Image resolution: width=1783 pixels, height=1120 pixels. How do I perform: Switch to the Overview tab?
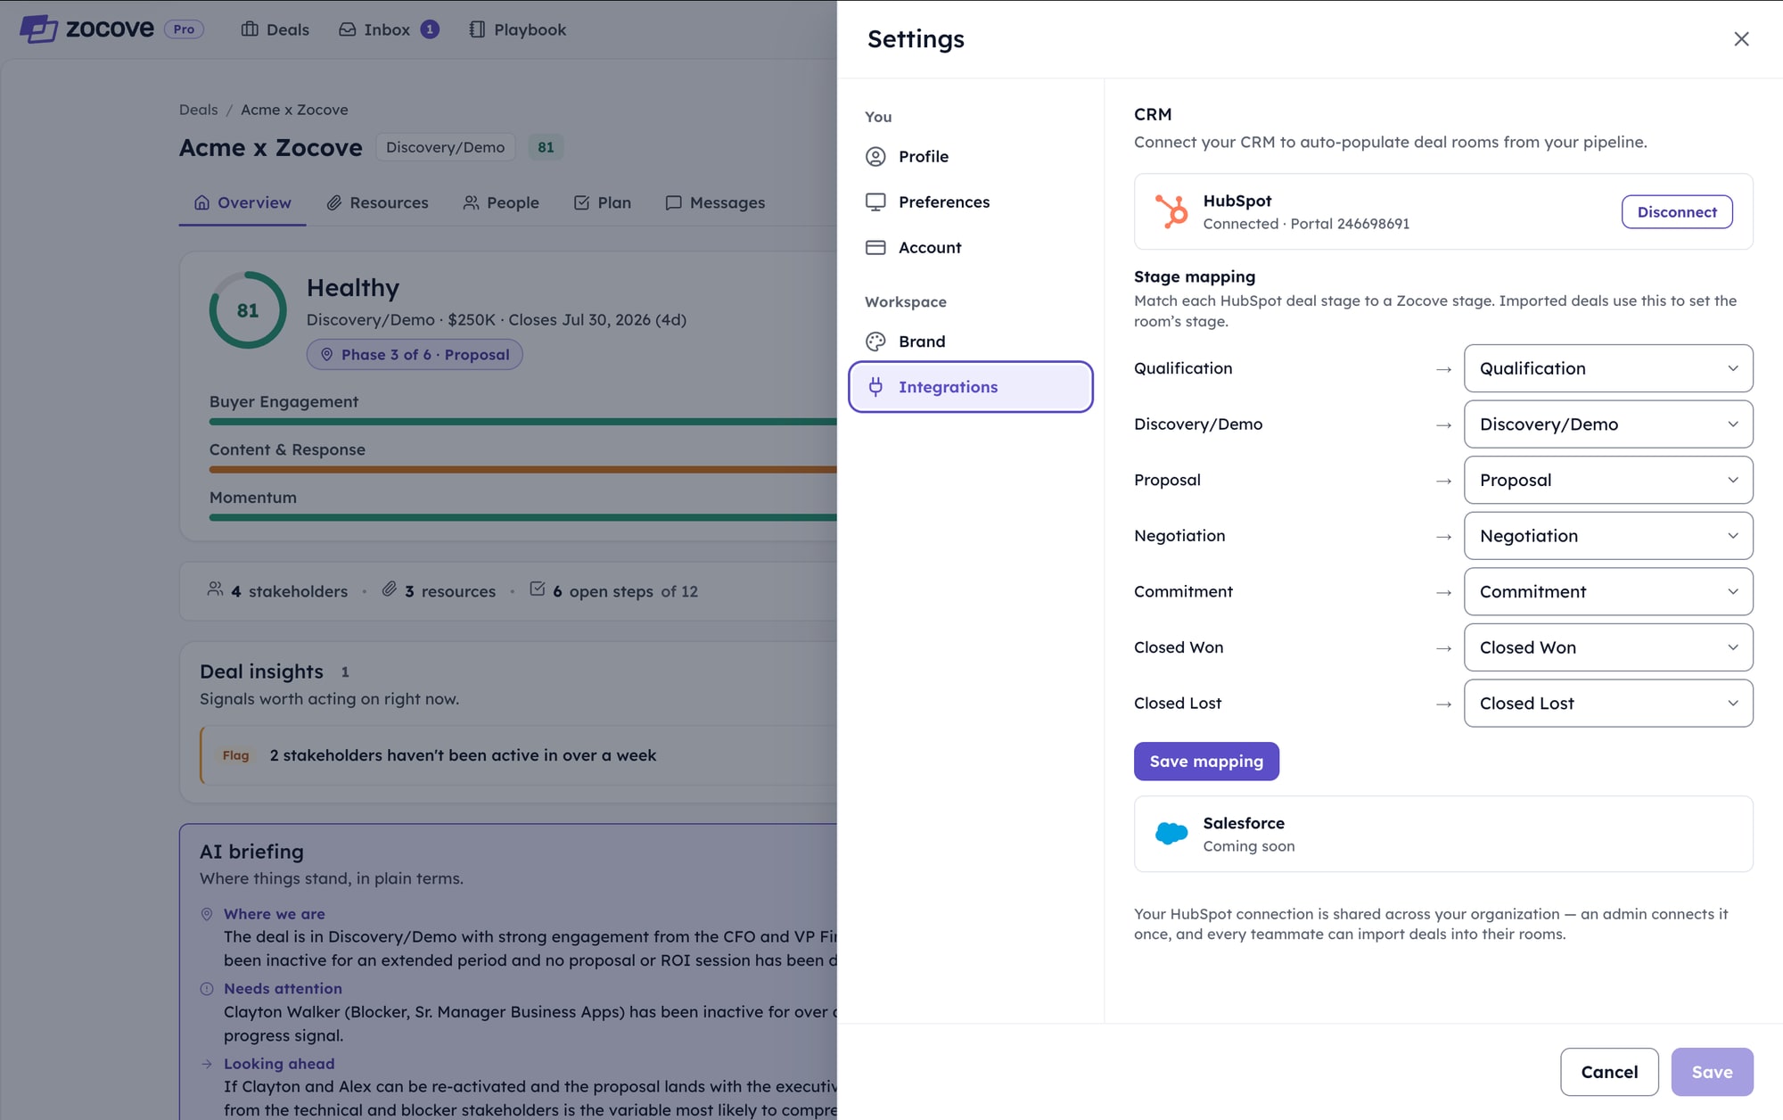pyautogui.click(x=242, y=202)
